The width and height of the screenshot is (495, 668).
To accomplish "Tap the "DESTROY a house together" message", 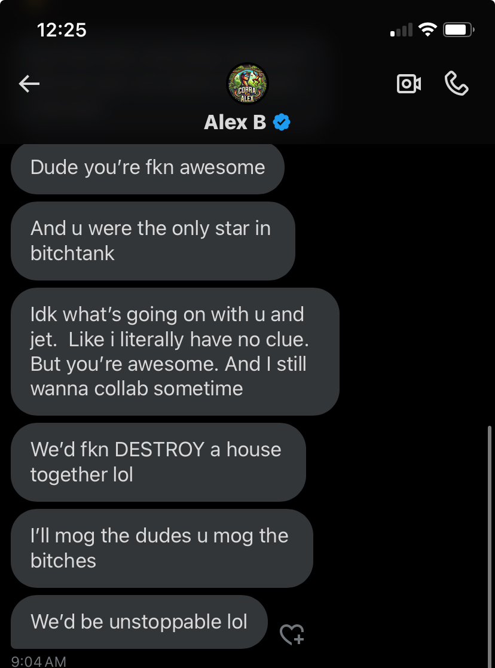I will point(158,462).
